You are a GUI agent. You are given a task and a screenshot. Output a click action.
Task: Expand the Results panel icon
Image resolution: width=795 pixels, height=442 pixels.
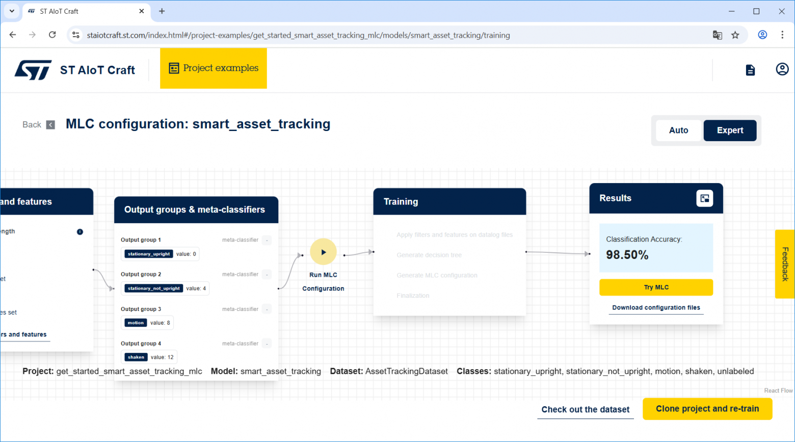705,198
